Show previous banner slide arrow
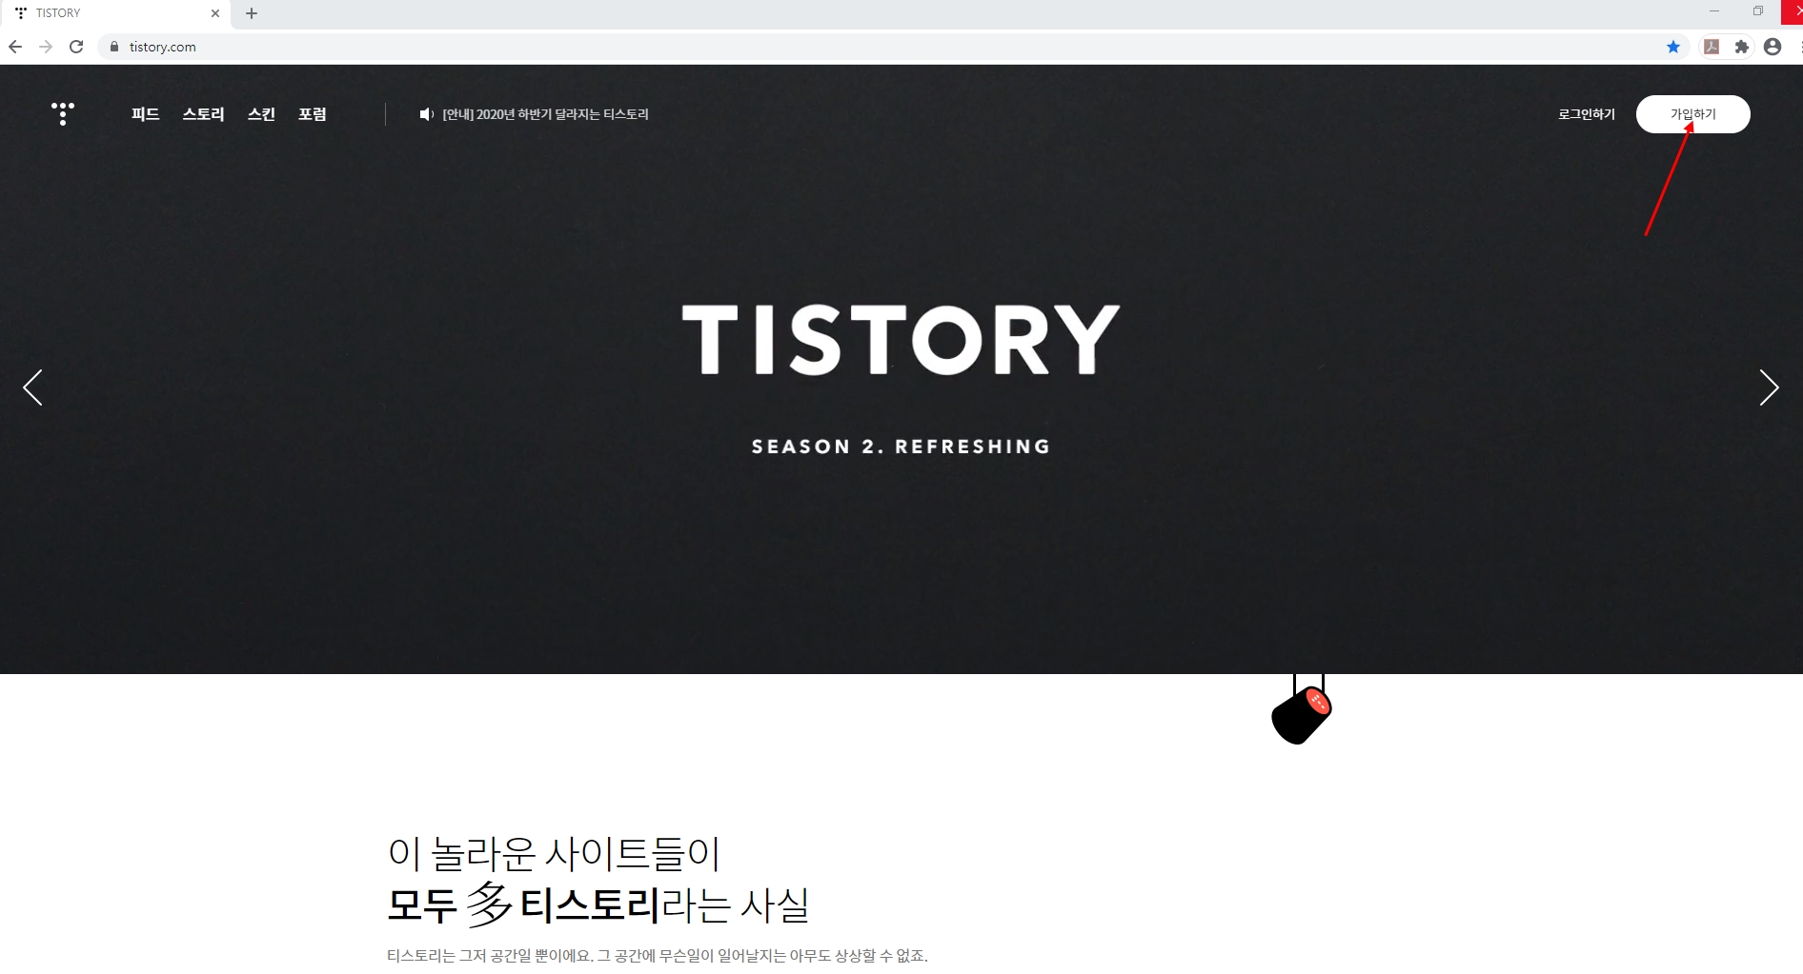 (33, 388)
